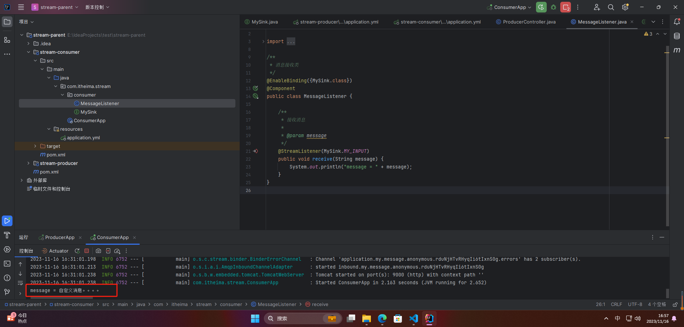Click Windows taskbar search box
The image size is (684, 327).
(x=303, y=318)
